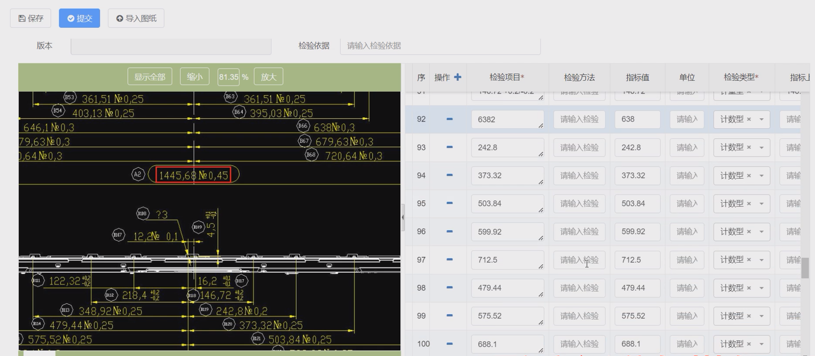The width and height of the screenshot is (815, 356).
Task: Click the 检验依据 input field
Action: (440, 46)
